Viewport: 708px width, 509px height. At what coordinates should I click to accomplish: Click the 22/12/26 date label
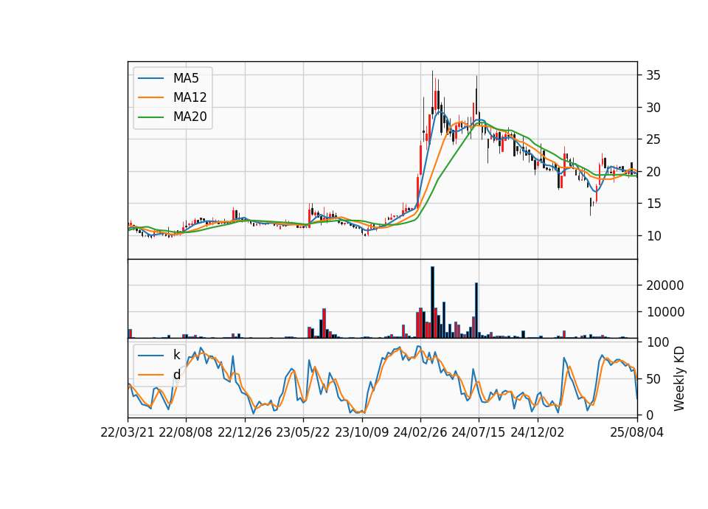(x=245, y=432)
